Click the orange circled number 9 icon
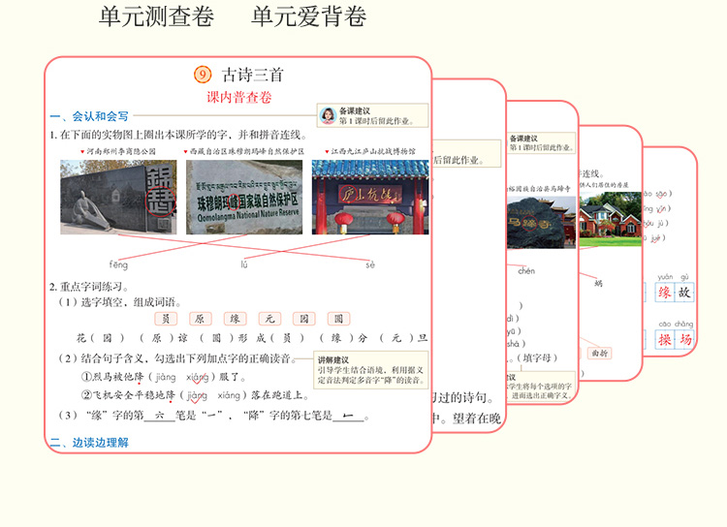The height and width of the screenshot is (527, 727). pyautogui.click(x=203, y=75)
